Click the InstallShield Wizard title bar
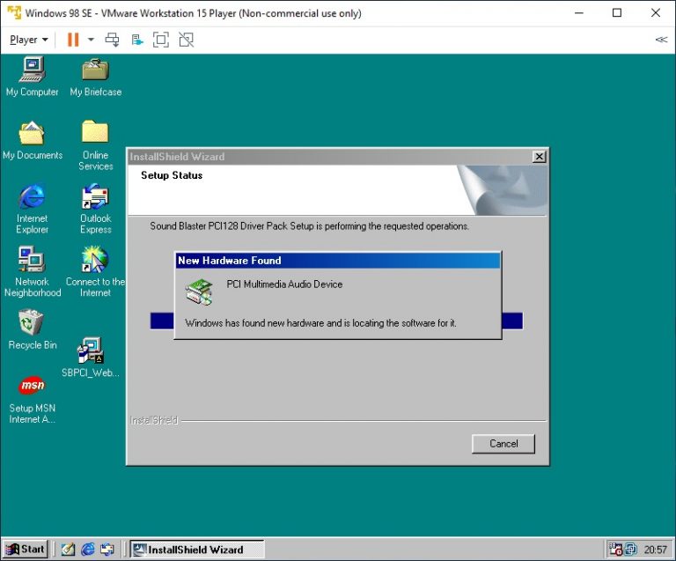The image size is (676, 561). (330, 157)
